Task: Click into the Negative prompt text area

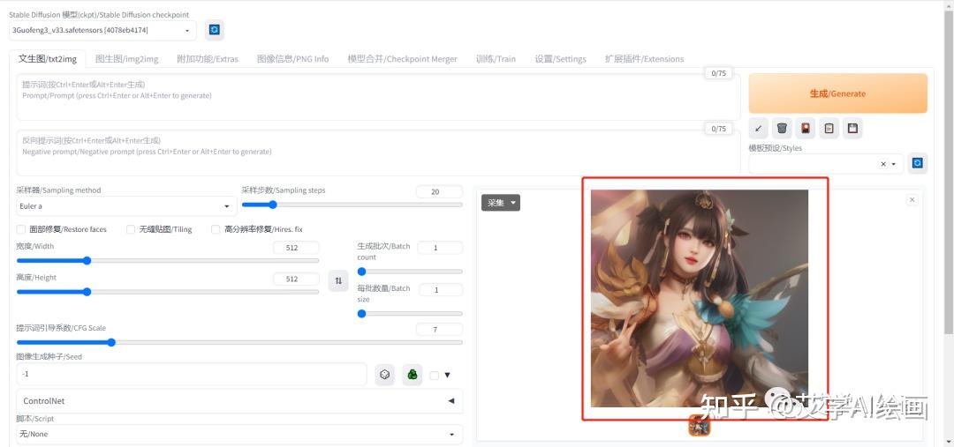Action: coord(378,153)
